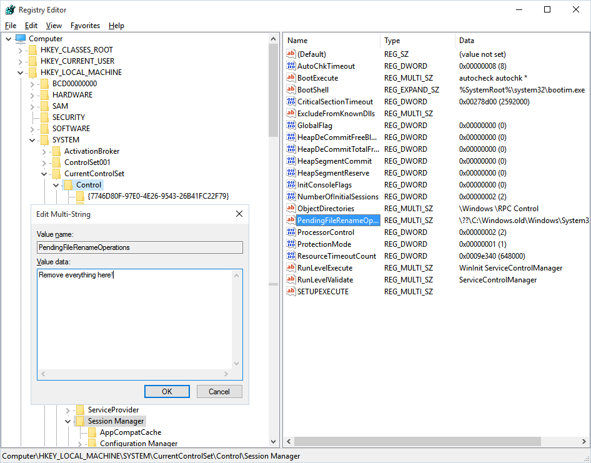Click the SOFTWARE folder icon

tap(44, 129)
